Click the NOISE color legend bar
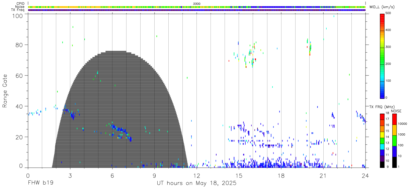The width and height of the screenshot is (411, 190). click(395, 140)
